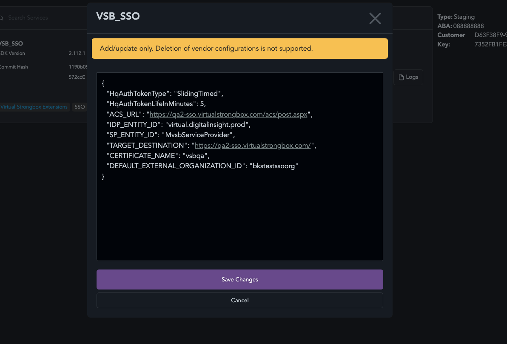Open the TARGET_DESTINATION virtualstrongbox link

253,146
